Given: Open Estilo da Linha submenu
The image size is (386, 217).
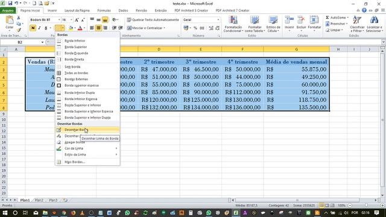Looking at the screenshot, I should 87,154.
